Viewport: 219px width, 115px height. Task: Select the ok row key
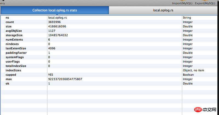click(x=7, y=83)
